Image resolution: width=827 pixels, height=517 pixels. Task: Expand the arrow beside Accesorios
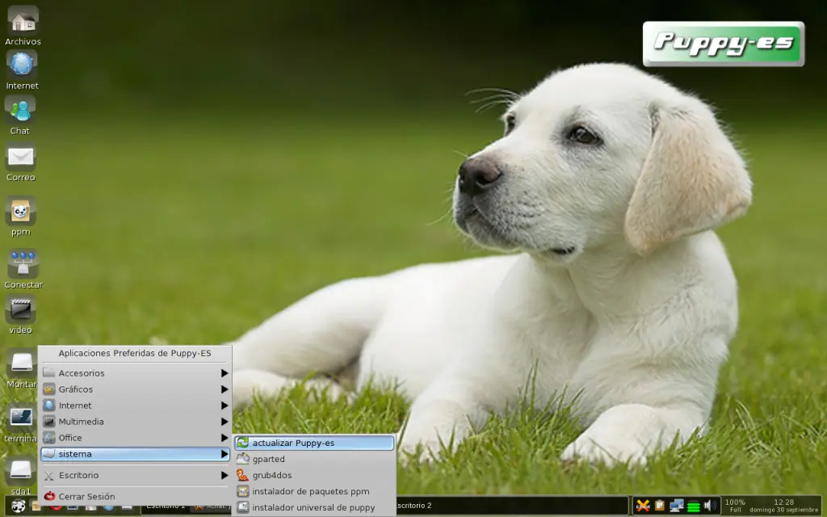pos(225,373)
